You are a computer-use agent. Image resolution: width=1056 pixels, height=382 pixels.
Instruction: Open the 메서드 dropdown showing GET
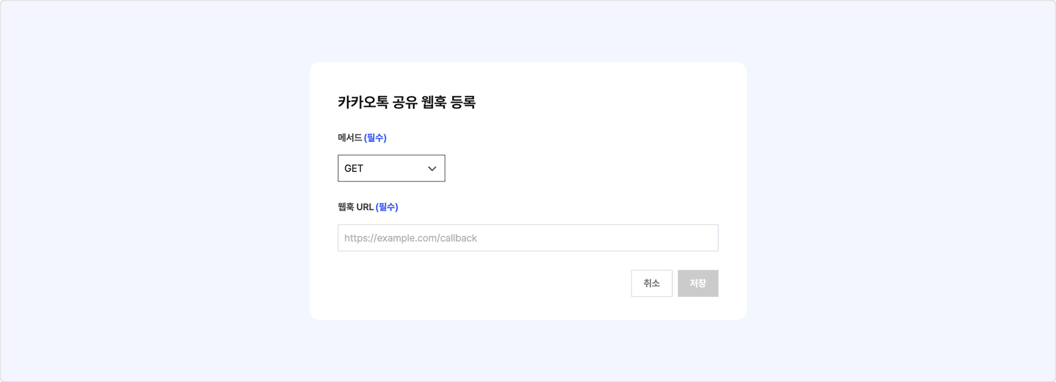391,168
